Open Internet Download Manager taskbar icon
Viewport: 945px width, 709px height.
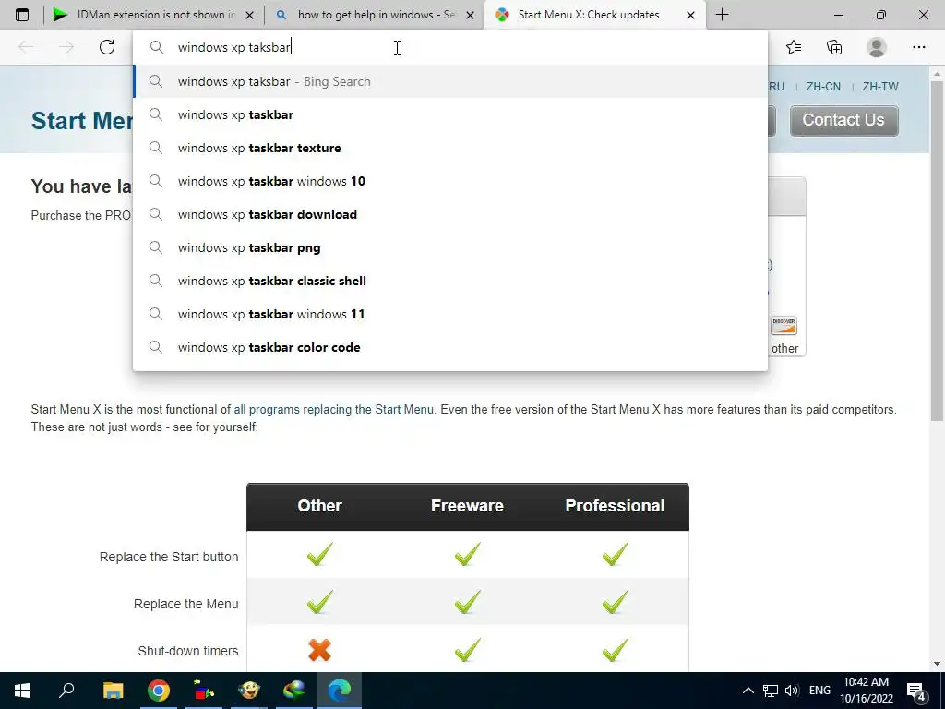point(294,691)
